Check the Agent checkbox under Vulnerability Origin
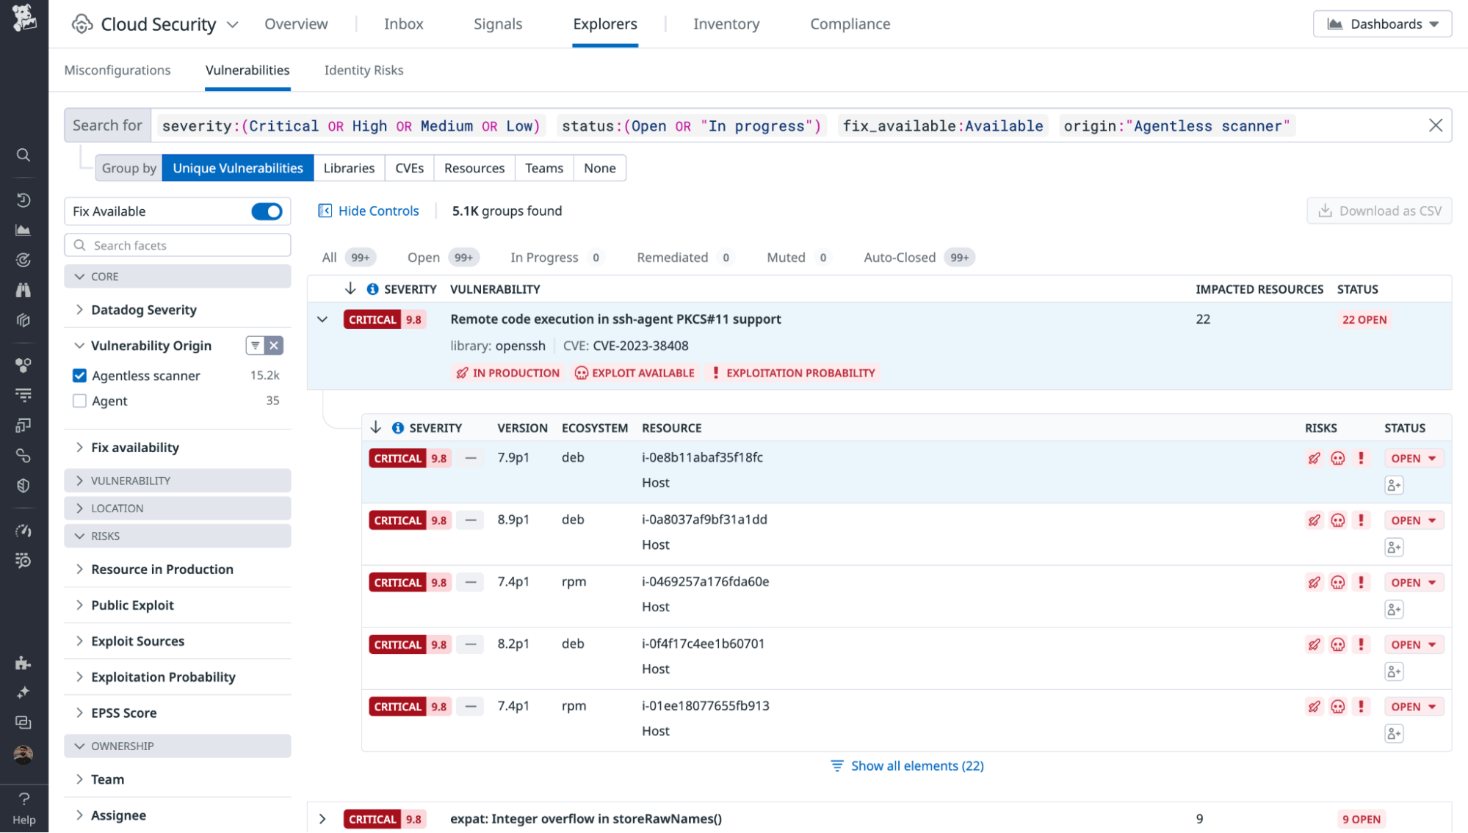Image resolution: width=1468 pixels, height=833 pixels. point(79,401)
